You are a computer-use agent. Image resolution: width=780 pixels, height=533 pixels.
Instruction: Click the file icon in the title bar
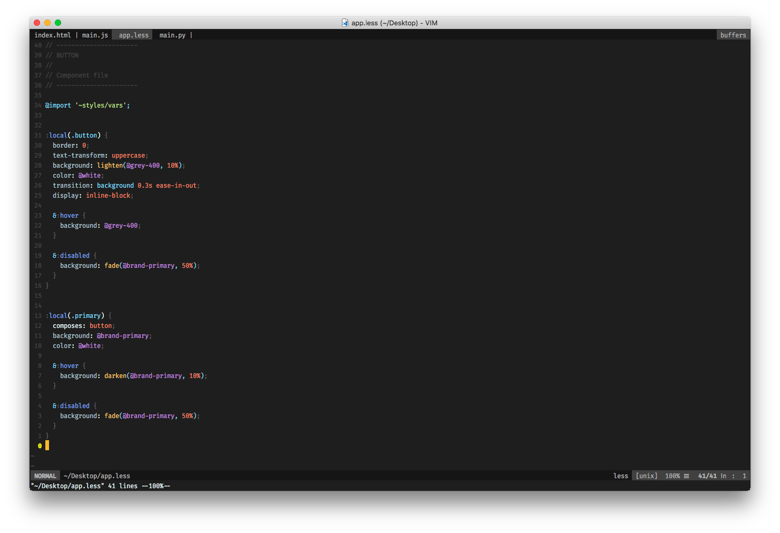[x=345, y=23]
